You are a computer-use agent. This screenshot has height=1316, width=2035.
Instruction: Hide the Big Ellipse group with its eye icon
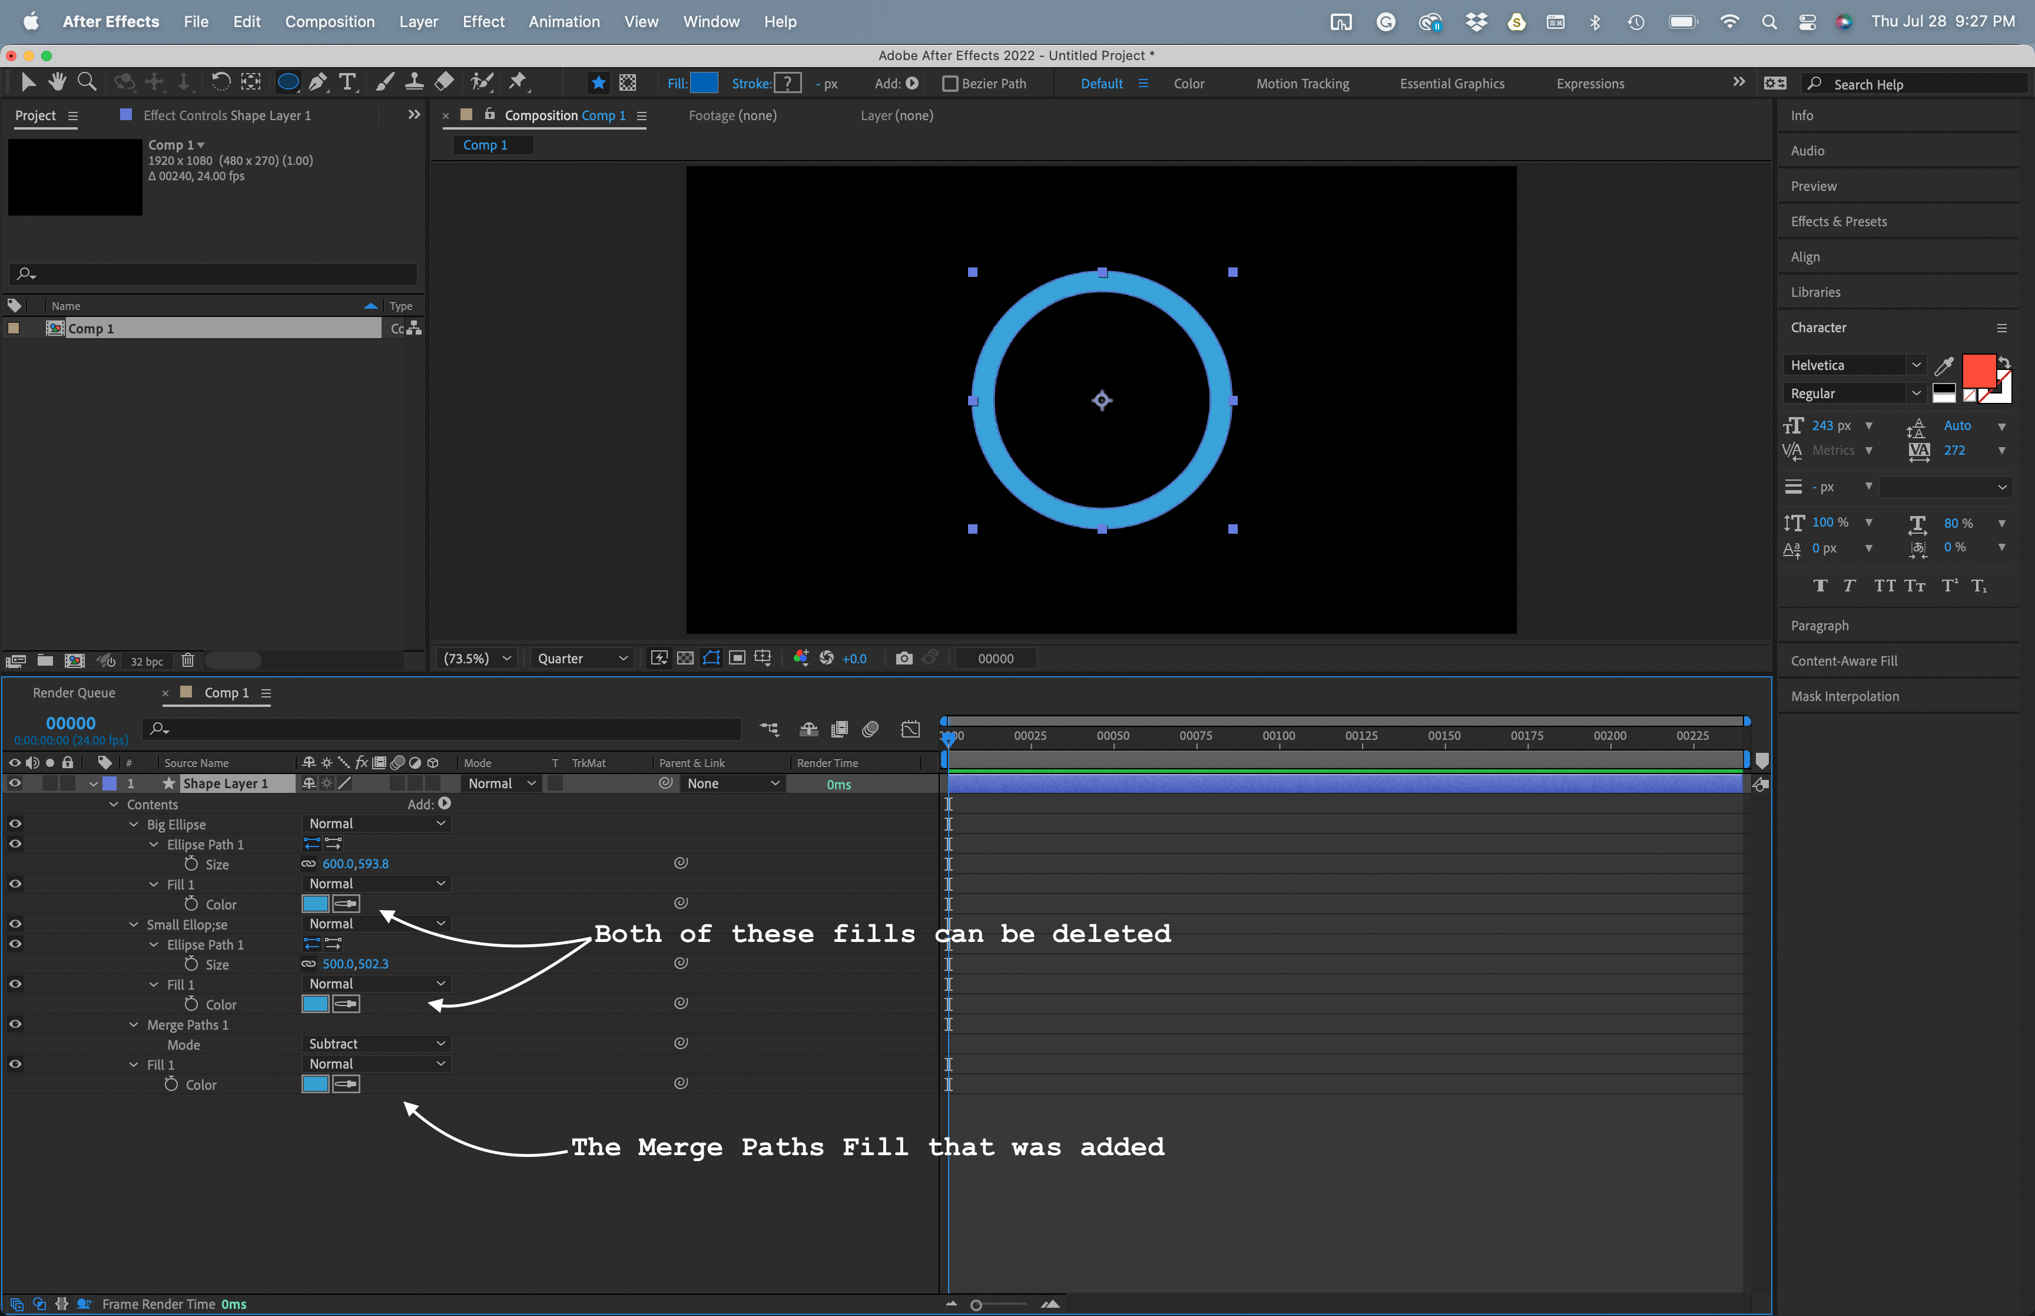[15, 823]
